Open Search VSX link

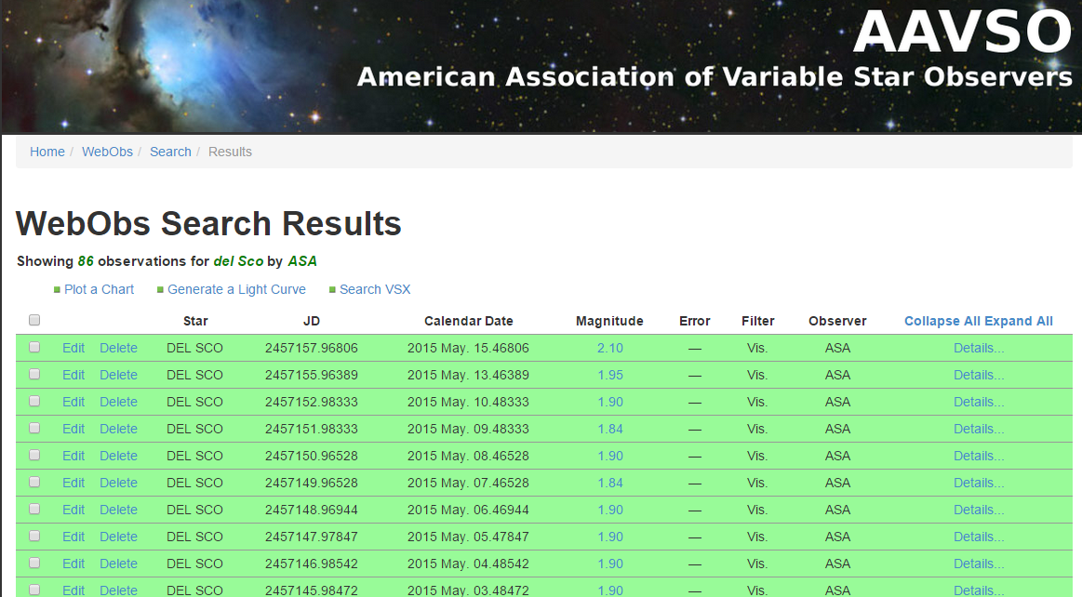pos(375,289)
